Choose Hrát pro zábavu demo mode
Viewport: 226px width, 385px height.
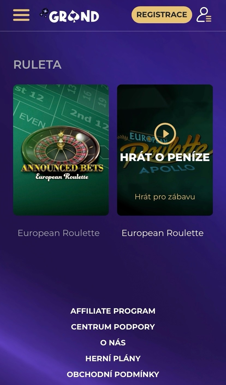165,197
